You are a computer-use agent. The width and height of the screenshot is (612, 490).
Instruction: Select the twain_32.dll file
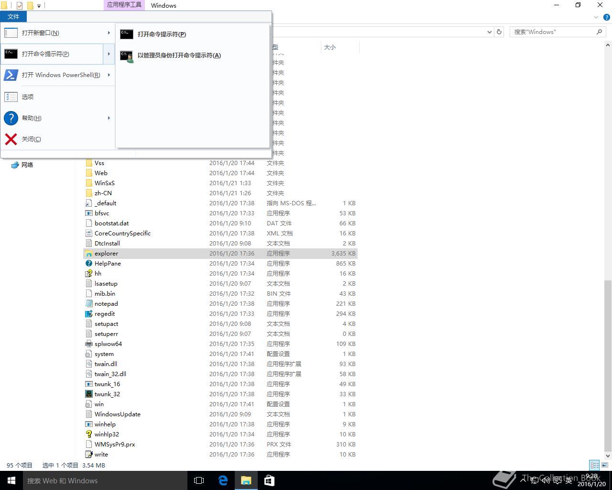pyautogui.click(x=110, y=374)
